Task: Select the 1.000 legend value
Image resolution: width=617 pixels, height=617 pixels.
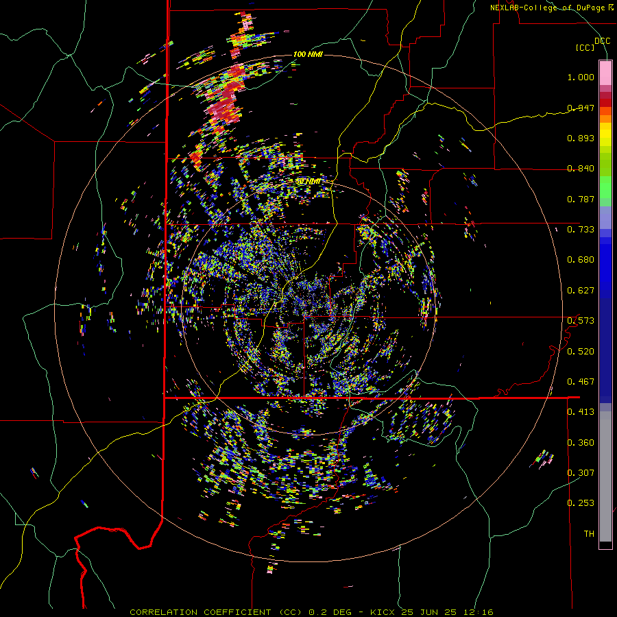Action: pyautogui.click(x=581, y=77)
